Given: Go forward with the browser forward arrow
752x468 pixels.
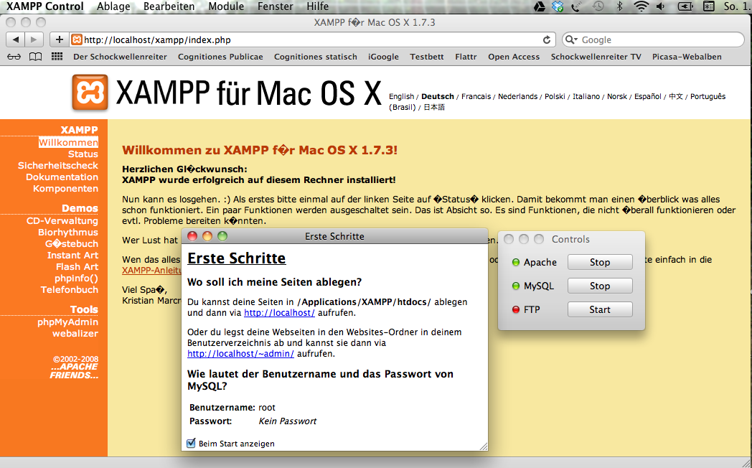Looking at the screenshot, I should point(34,39).
